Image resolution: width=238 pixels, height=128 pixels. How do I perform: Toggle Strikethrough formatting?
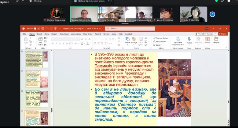[x=67, y=44]
